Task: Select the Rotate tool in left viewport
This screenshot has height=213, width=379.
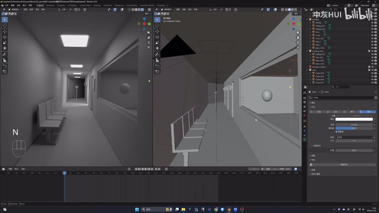Action: pyautogui.click(x=5, y=37)
